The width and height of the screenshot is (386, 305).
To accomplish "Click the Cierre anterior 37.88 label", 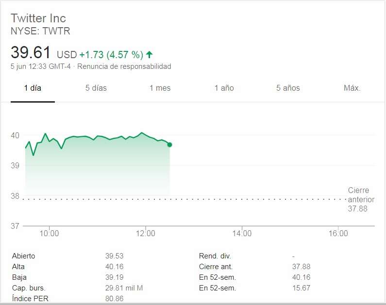I will pyautogui.click(x=358, y=199).
